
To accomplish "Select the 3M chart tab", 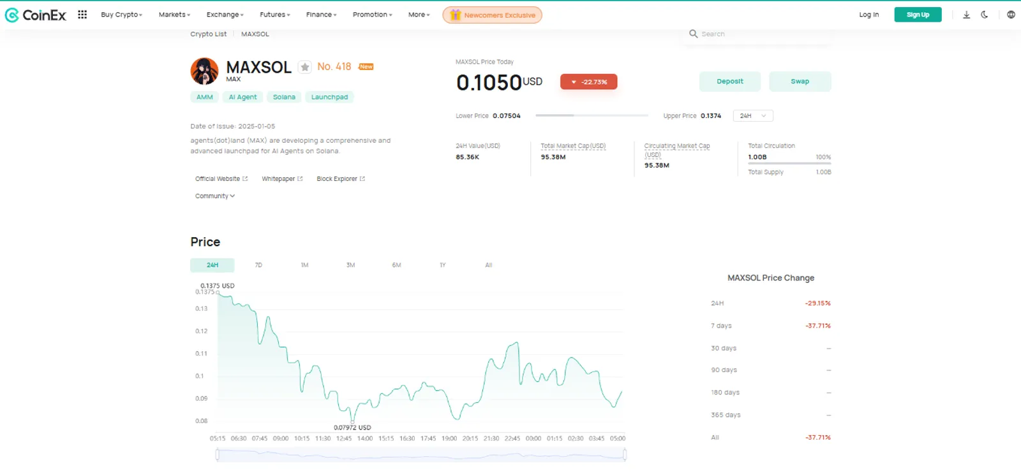I will pyautogui.click(x=350, y=265).
